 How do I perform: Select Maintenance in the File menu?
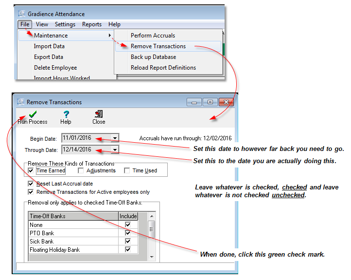pos(66,36)
